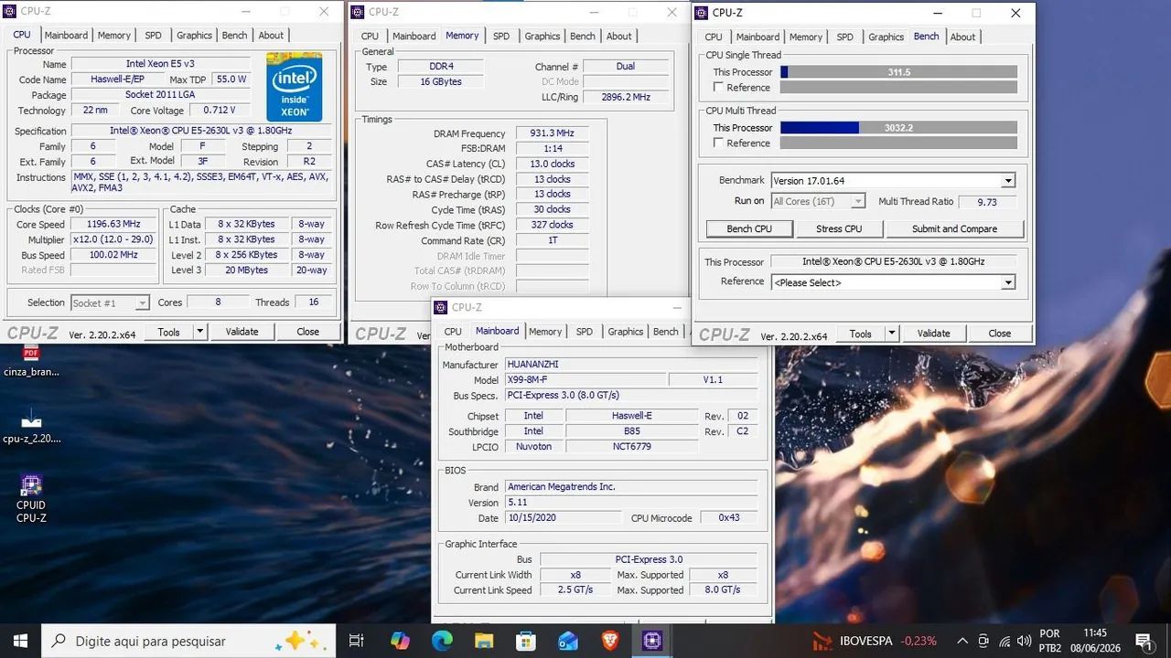The image size is (1171, 658).
Task: Click Validate in the CPU window
Action: click(242, 332)
